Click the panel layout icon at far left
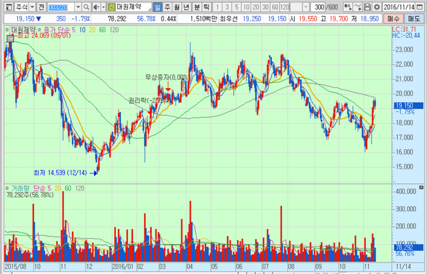Image resolution: width=427 pixels, height=274 pixels. [5, 7]
